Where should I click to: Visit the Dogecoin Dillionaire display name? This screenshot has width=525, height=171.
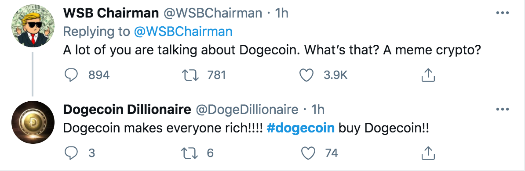127,110
